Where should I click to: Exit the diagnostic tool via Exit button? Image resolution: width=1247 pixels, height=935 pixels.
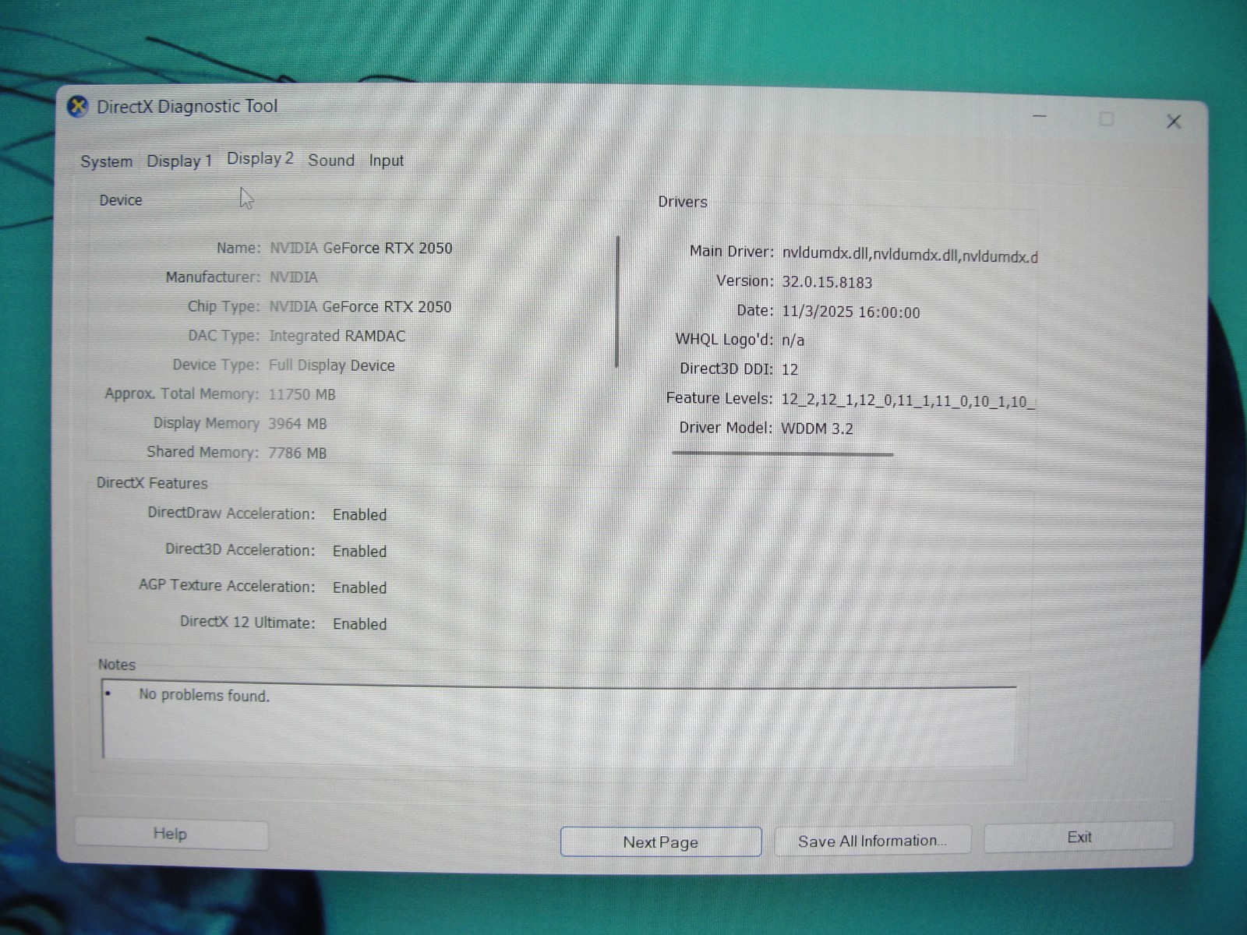click(x=1079, y=838)
